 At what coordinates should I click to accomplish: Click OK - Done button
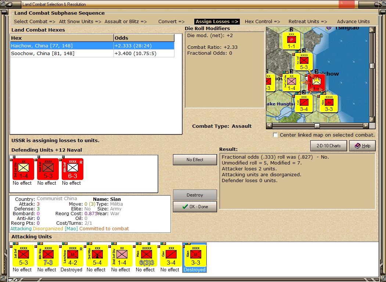click(195, 207)
